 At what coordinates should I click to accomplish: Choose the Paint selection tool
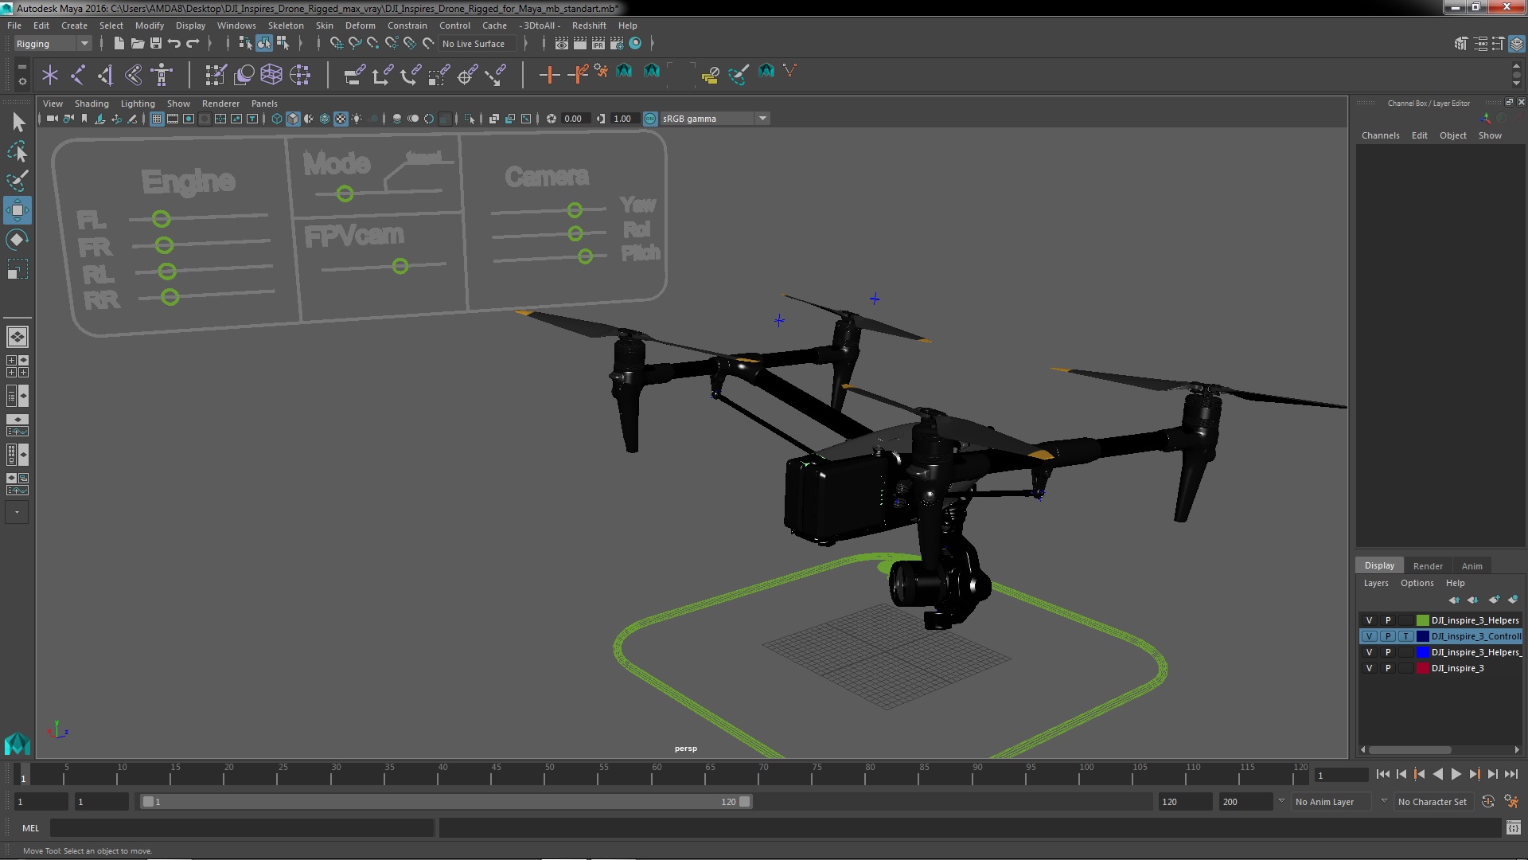(x=18, y=181)
